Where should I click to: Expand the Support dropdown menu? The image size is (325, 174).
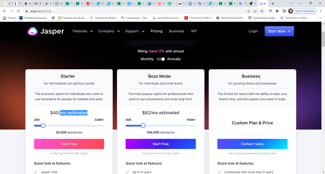(135, 31)
